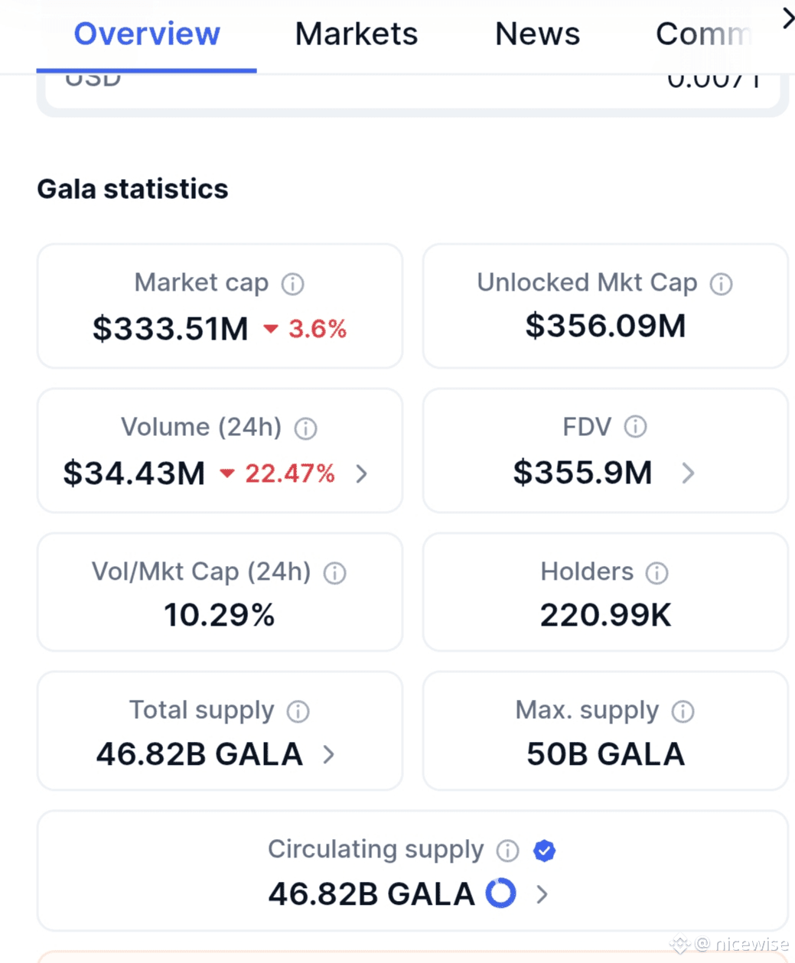Click info icon beside Unlocked Mkt Cap

[721, 284]
